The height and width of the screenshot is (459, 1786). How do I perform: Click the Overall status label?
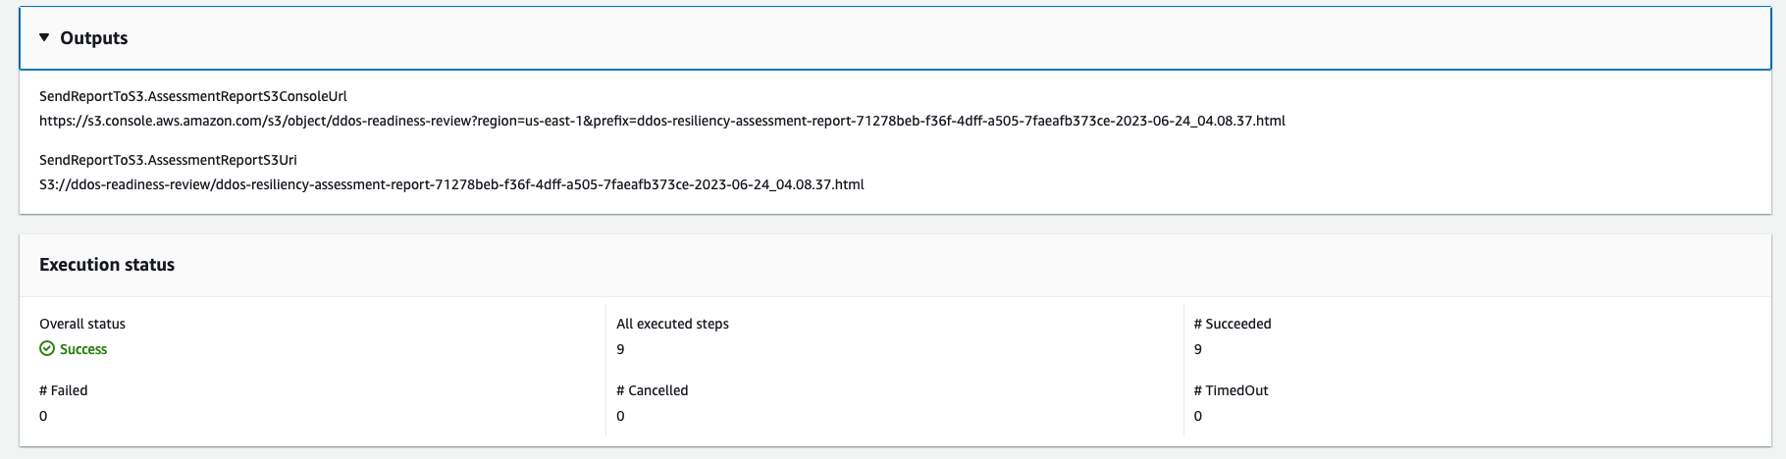82,324
